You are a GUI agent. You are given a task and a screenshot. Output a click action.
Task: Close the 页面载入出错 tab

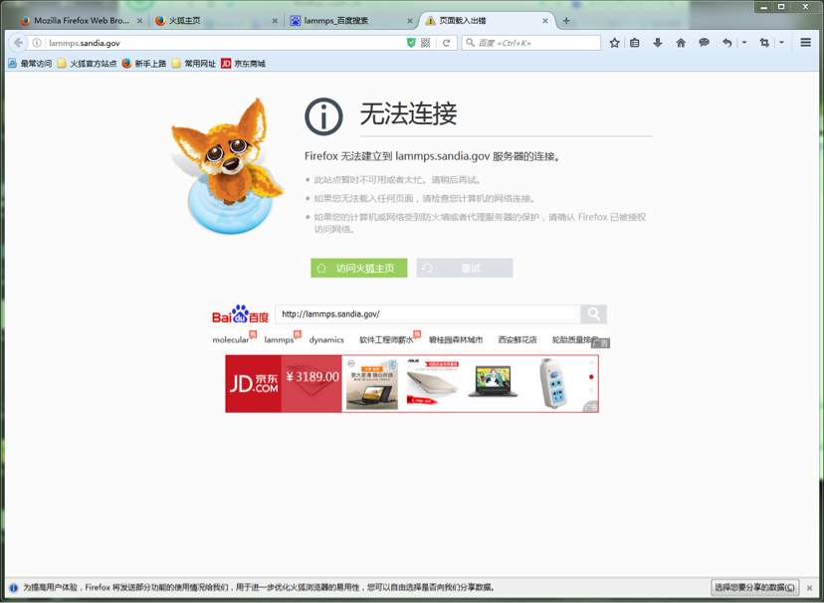[545, 21]
